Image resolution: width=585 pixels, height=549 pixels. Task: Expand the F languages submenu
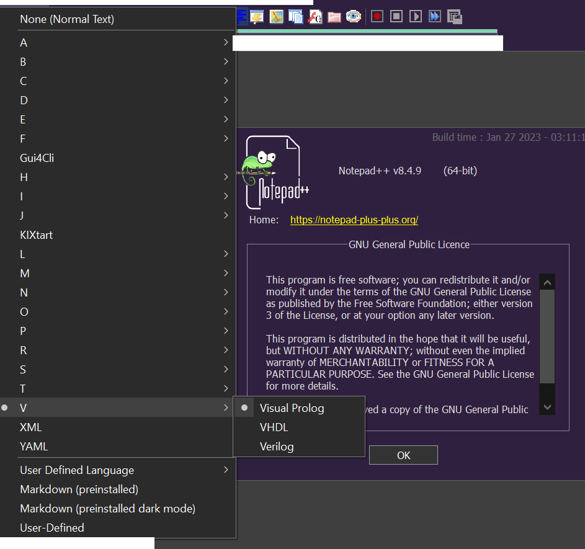(x=118, y=139)
